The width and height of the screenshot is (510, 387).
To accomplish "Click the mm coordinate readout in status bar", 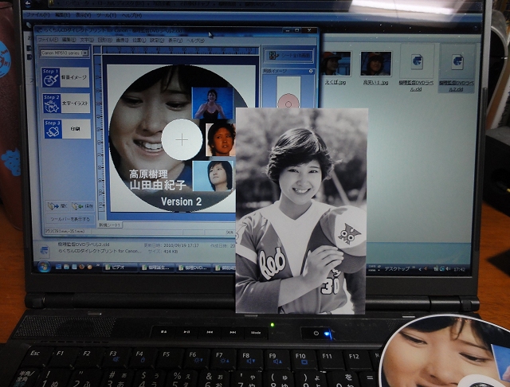I will pyautogui.click(x=65, y=231).
